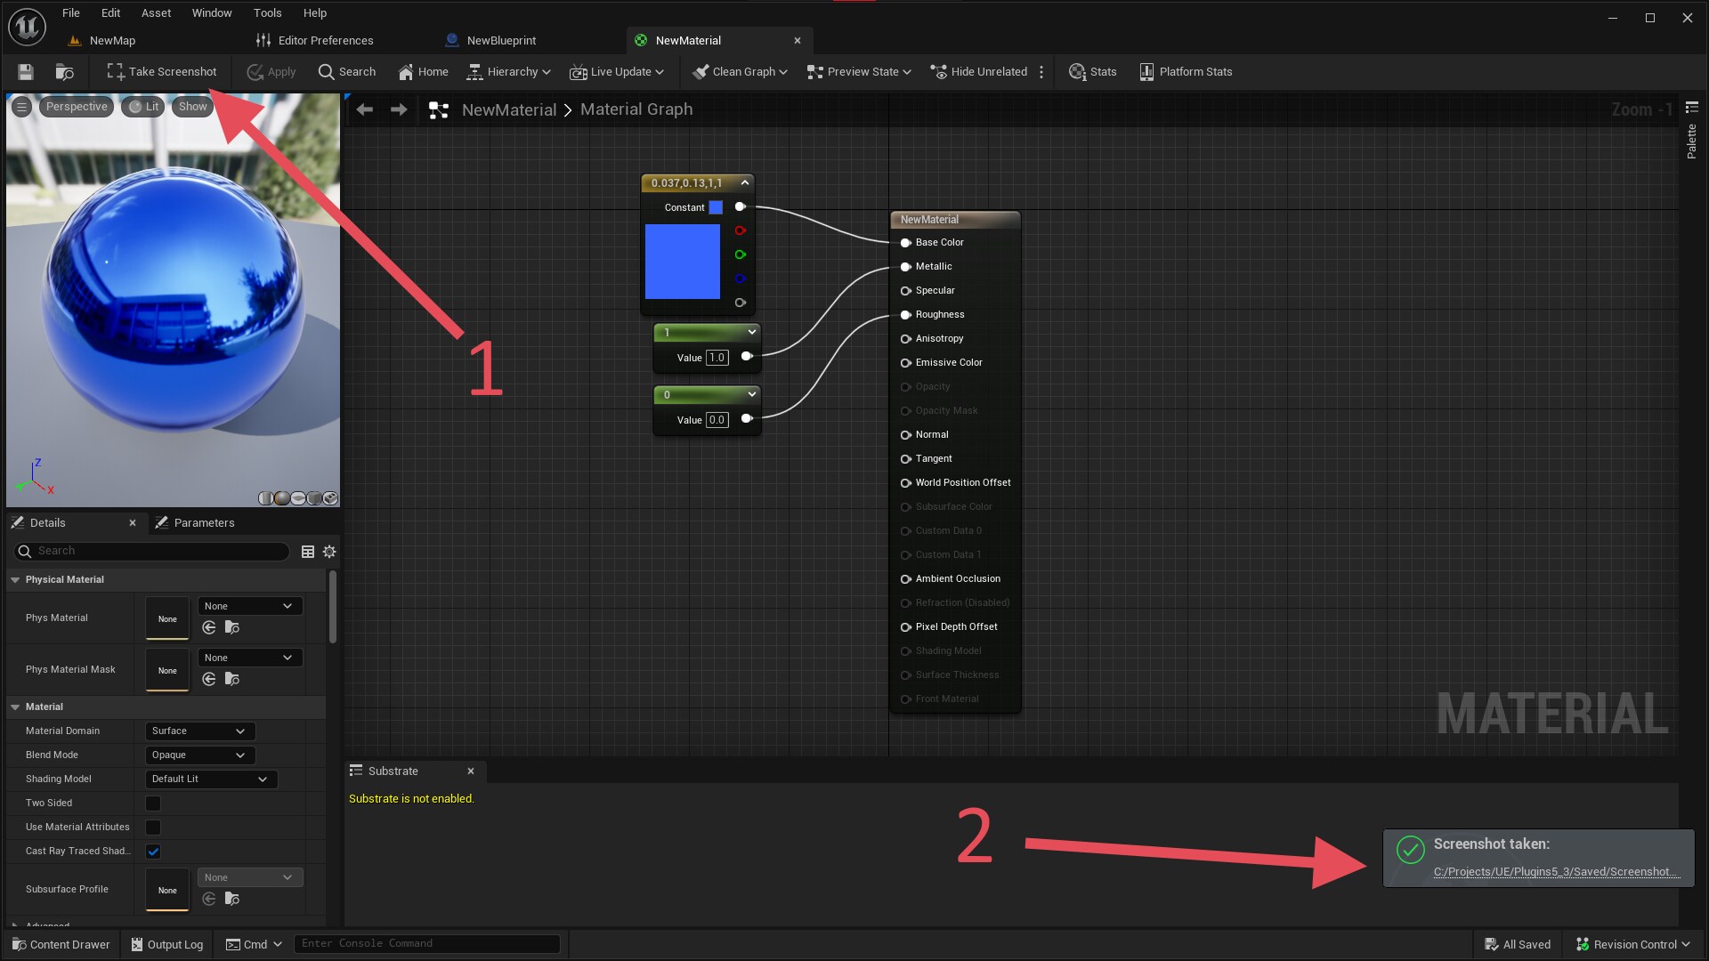Image resolution: width=1709 pixels, height=961 pixels.
Task: Open the Content Drawer
Action: 61,944
